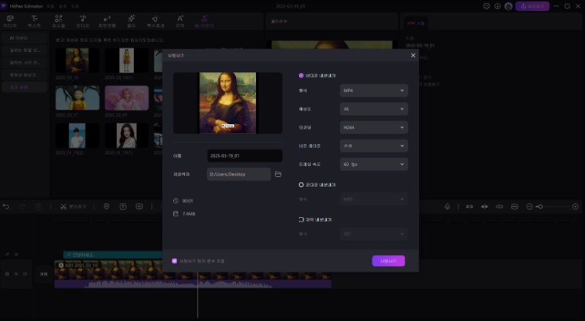Click the account profile icon in title bar
The image size is (585, 321).
(508, 6)
